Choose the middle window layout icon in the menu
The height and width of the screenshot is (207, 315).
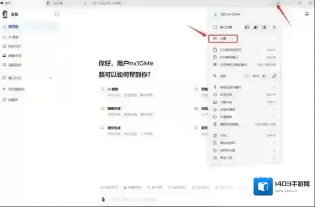(x=255, y=27)
